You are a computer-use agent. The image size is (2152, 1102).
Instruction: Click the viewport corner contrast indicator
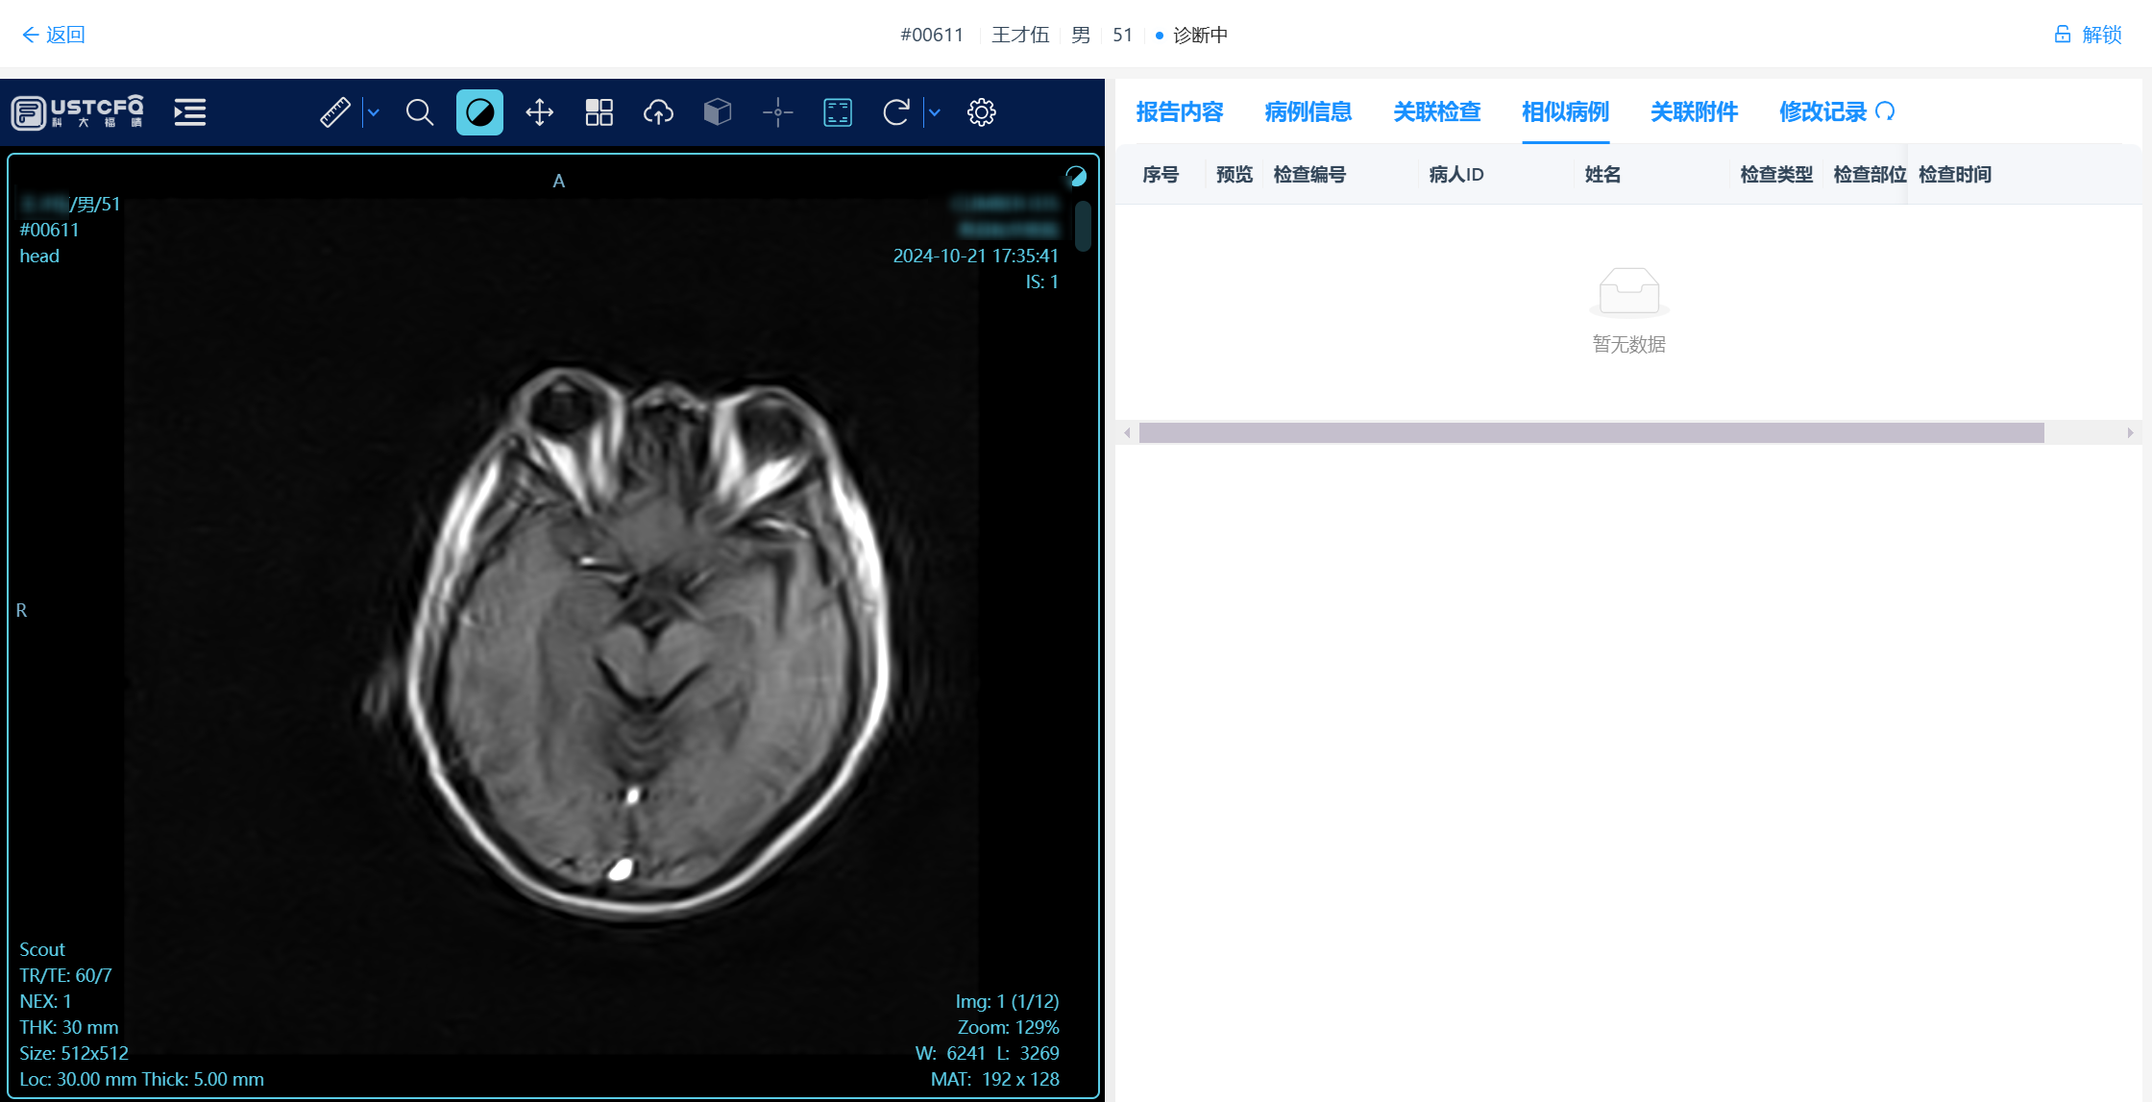pyautogui.click(x=1076, y=176)
